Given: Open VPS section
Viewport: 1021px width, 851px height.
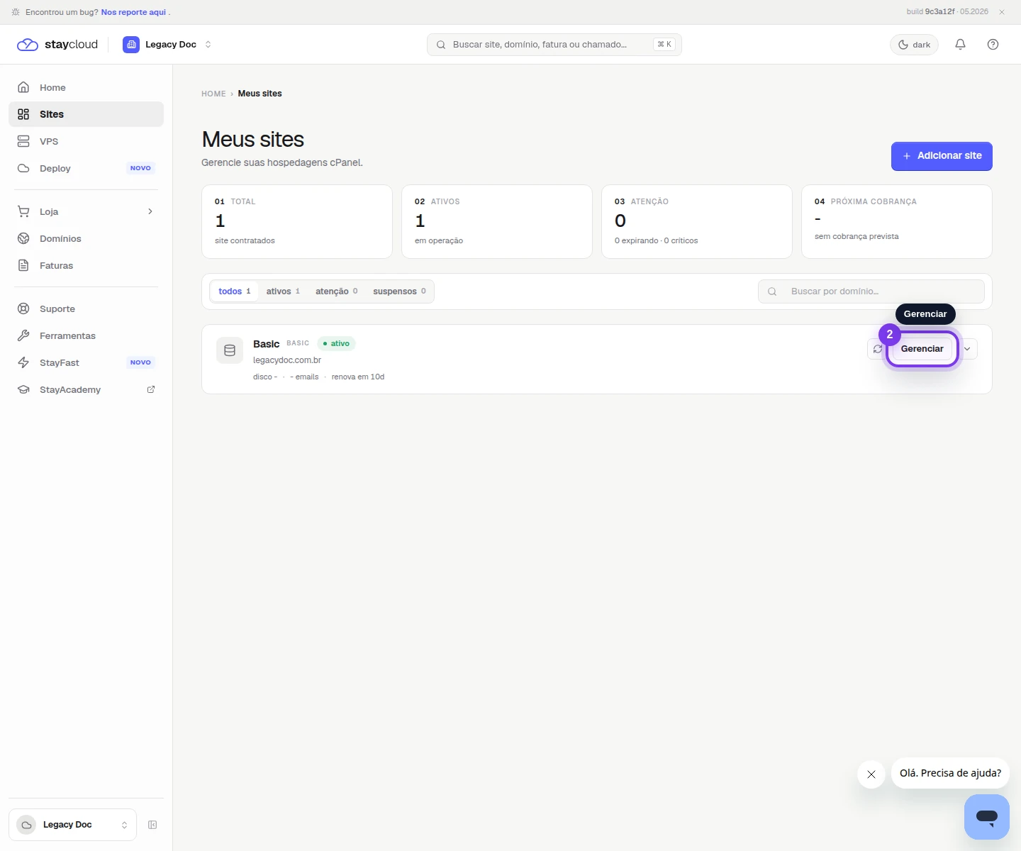Looking at the screenshot, I should [x=86, y=141].
